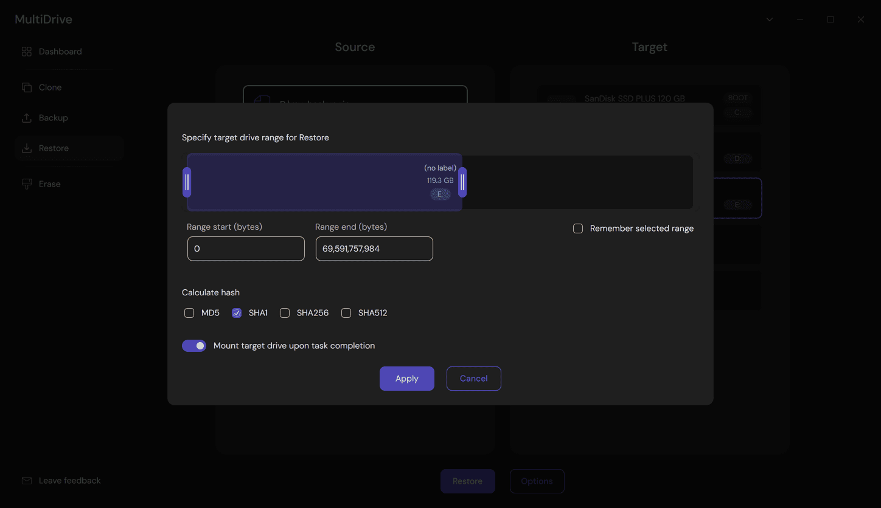Click the right handle of the range slider
The height and width of the screenshot is (508, 881).
pos(462,182)
